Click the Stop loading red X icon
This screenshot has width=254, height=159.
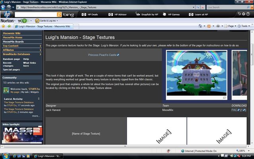[203, 7]
